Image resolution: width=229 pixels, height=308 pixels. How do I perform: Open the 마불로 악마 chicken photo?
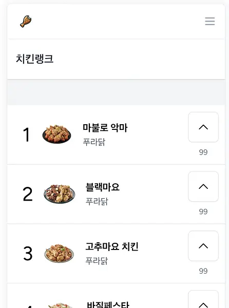click(57, 134)
